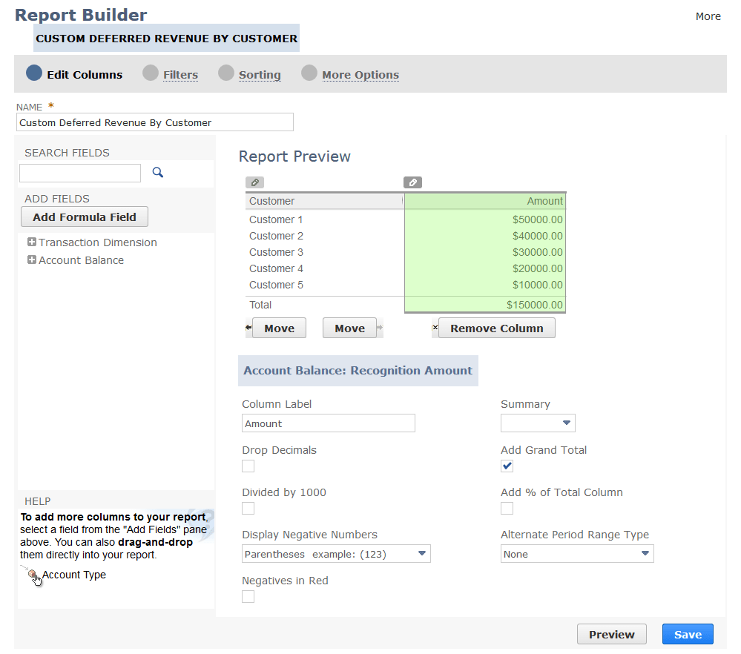Click the search fields magnifier icon
This screenshot has height=654, width=741.
tap(158, 173)
